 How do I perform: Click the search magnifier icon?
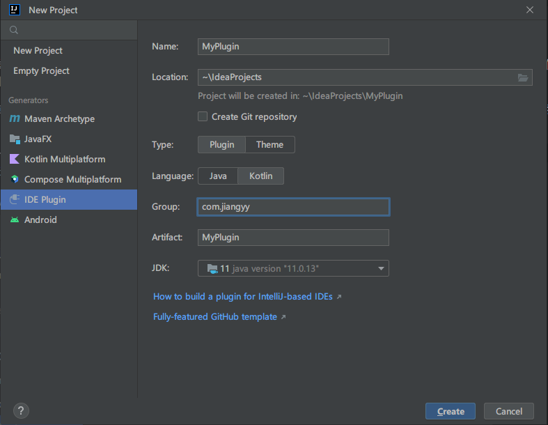14,30
